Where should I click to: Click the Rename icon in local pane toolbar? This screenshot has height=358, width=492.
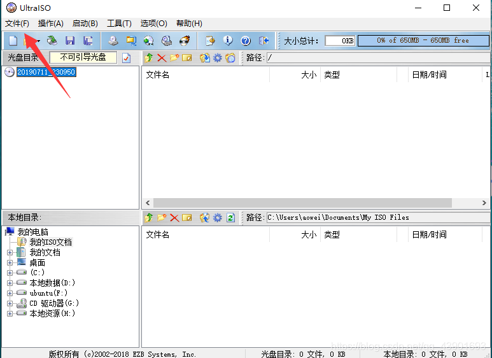click(x=187, y=217)
